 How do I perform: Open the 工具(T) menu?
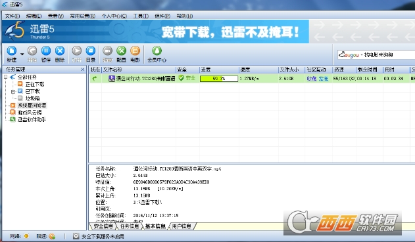(141, 16)
